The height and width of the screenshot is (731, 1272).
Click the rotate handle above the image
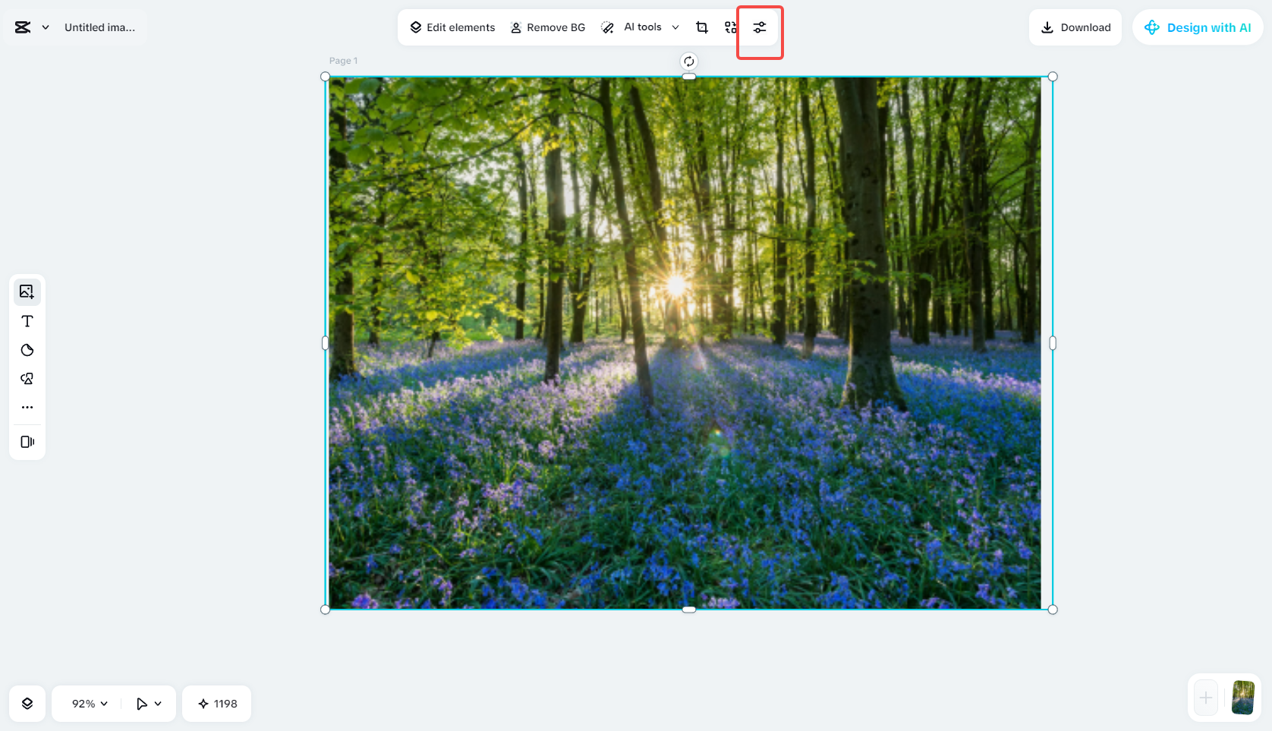[x=688, y=61]
